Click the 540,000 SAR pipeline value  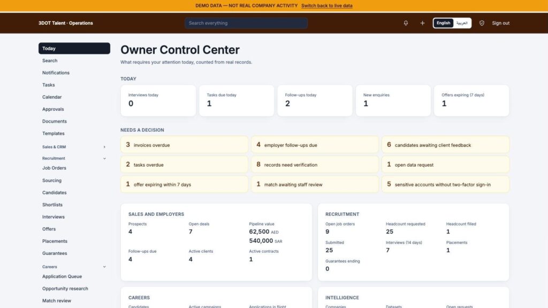point(265,241)
